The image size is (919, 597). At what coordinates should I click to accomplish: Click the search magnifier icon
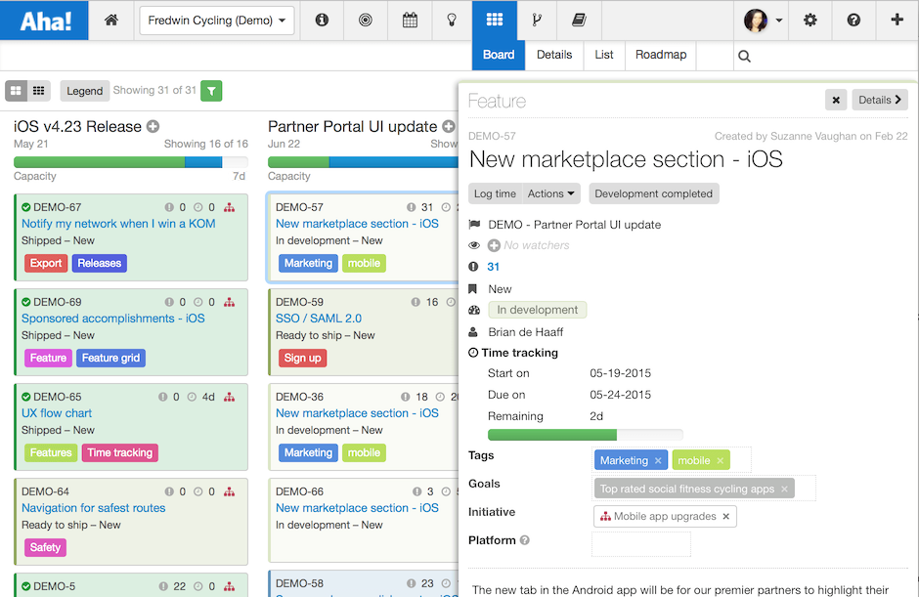(x=744, y=57)
